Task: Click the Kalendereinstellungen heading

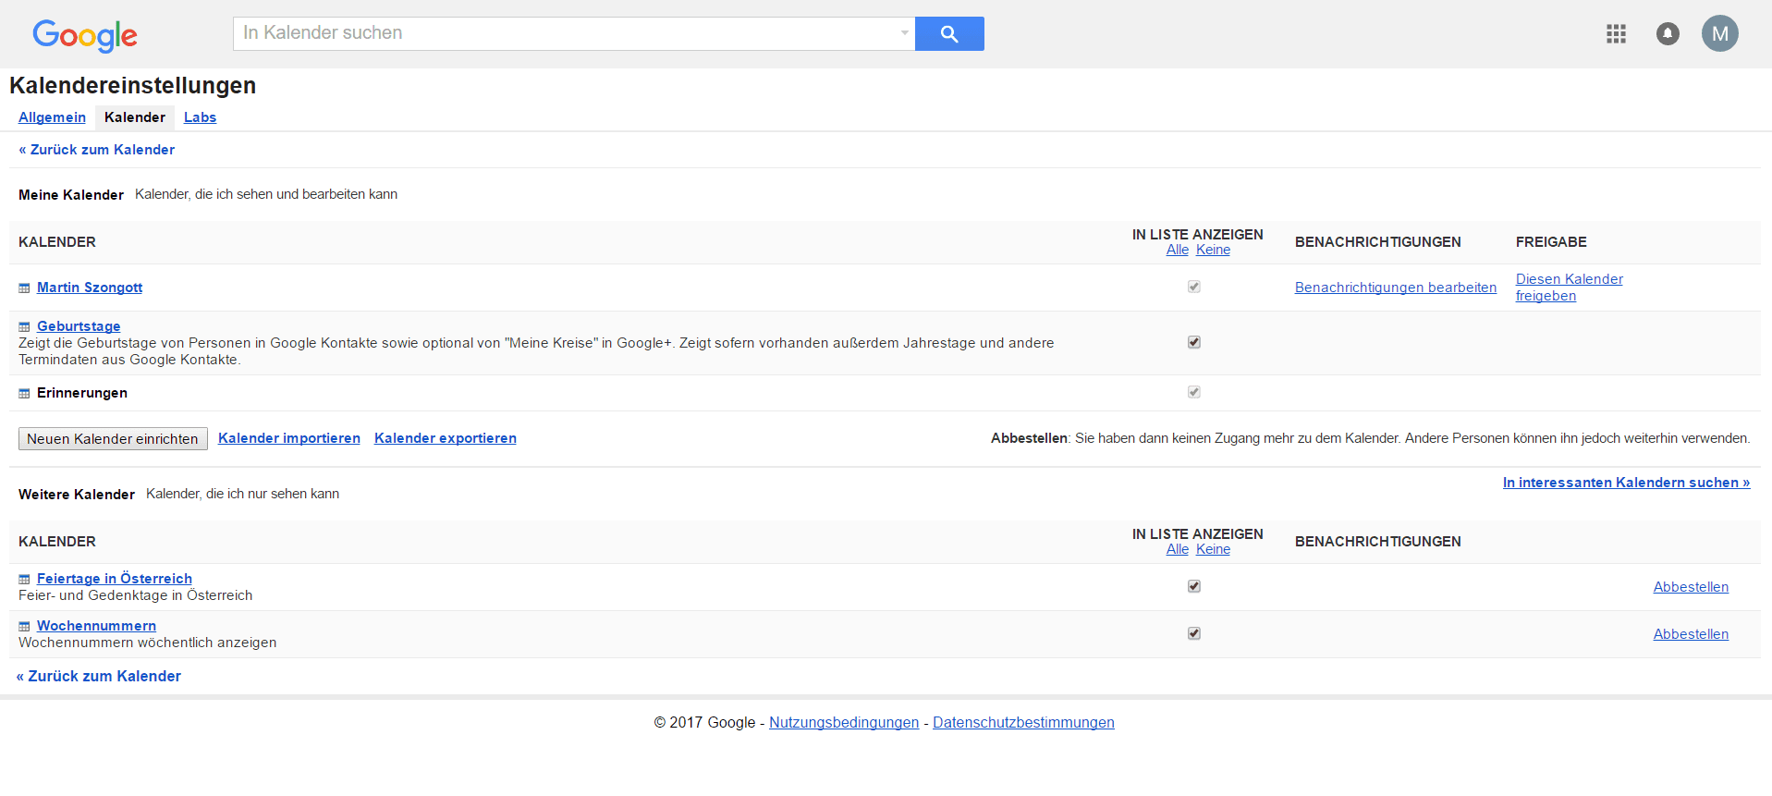Action: 132,85
